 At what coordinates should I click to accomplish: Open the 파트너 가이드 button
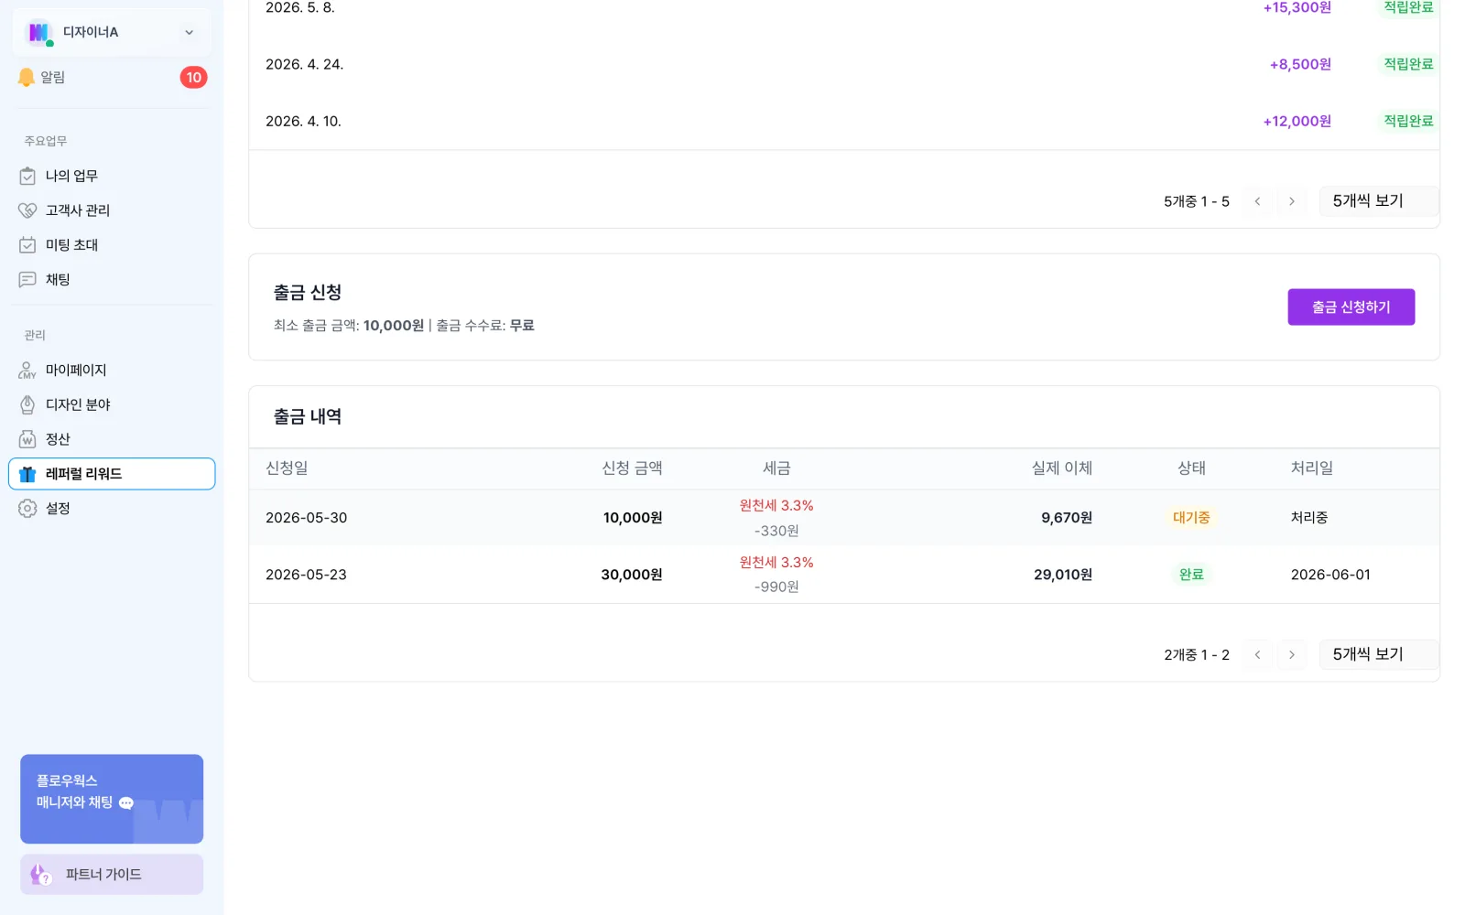point(112,875)
